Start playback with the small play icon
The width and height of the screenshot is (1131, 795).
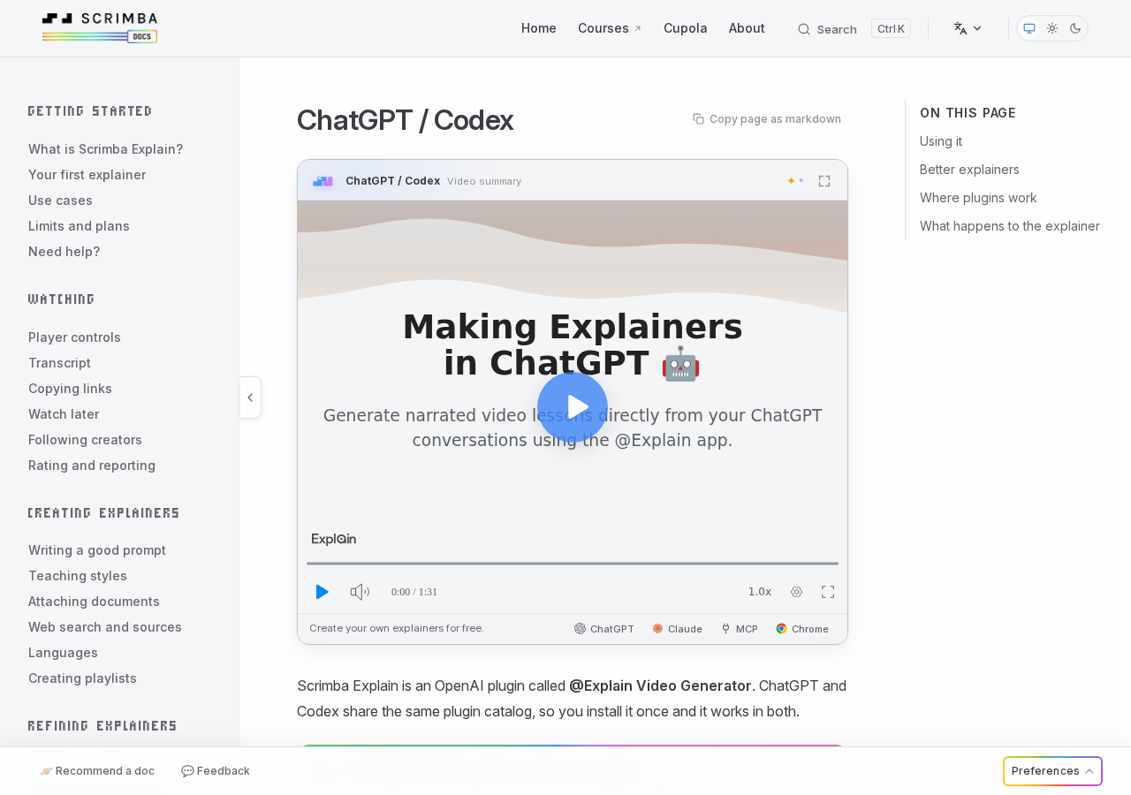323,592
